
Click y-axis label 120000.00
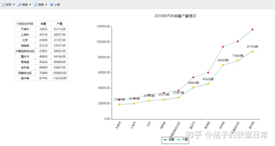coord(103,26)
